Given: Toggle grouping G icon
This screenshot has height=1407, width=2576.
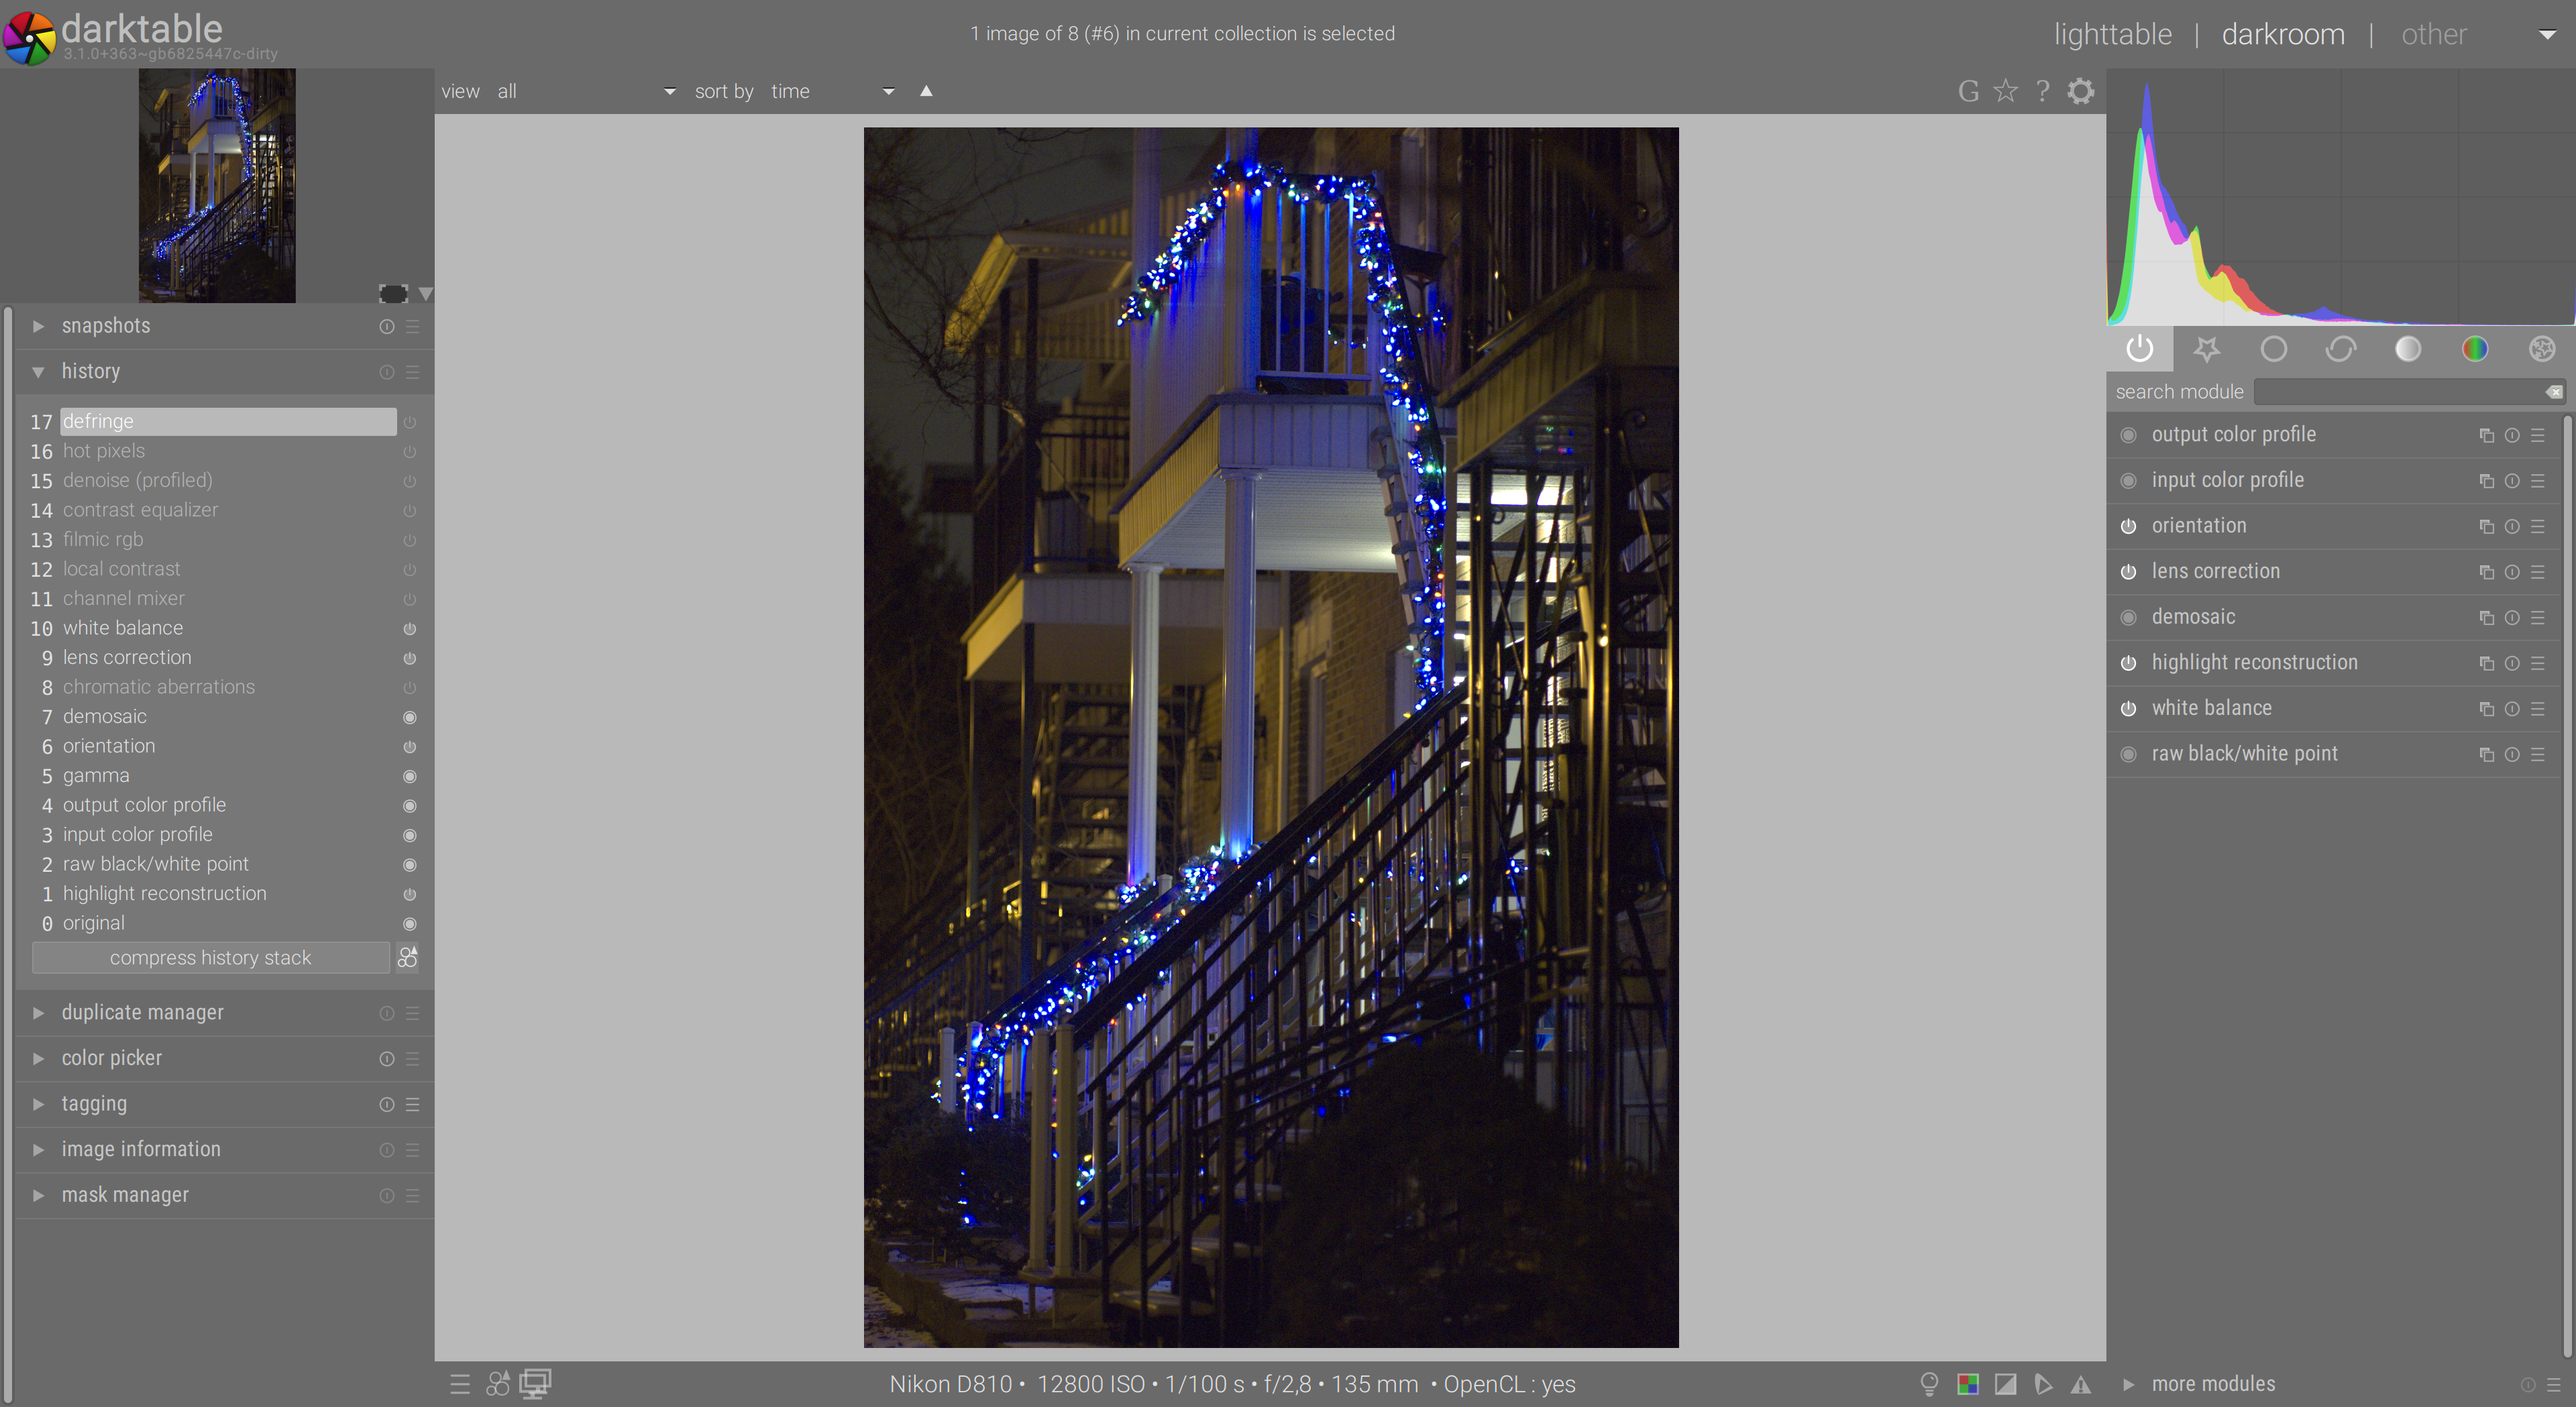Looking at the screenshot, I should (1968, 91).
